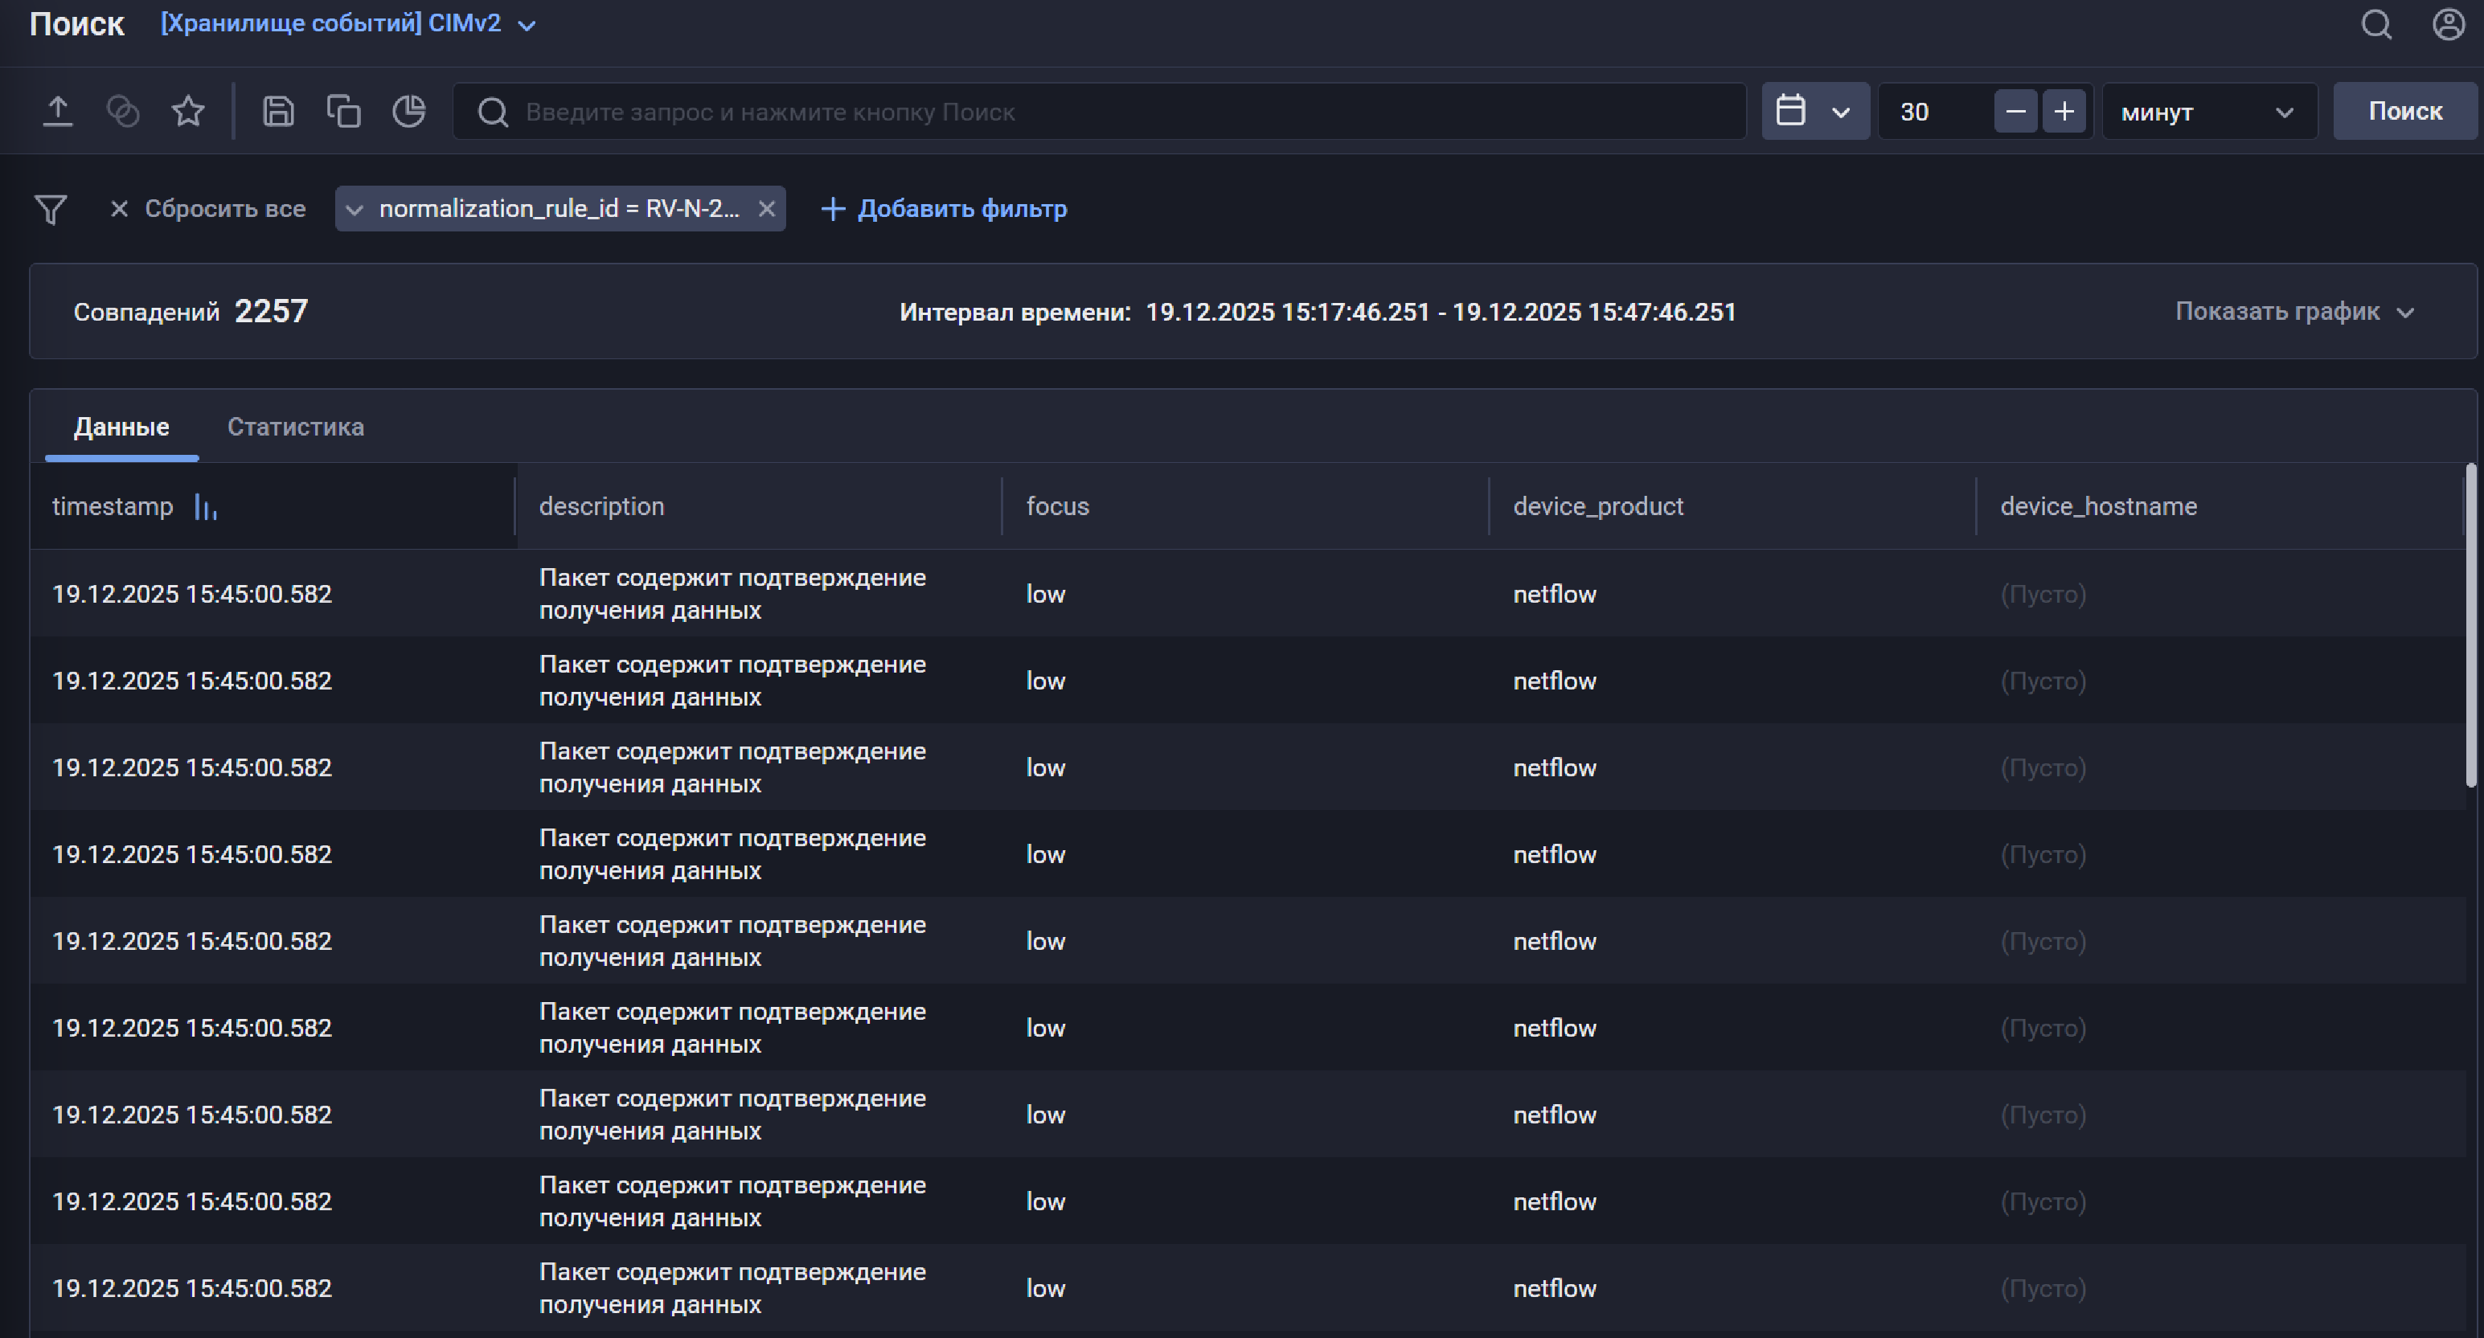The width and height of the screenshot is (2484, 1338).
Task: Increase the time value with plus stepper
Action: click(2064, 110)
